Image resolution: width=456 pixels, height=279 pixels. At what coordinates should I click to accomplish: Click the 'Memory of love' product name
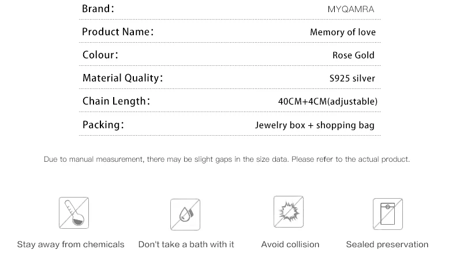(343, 32)
